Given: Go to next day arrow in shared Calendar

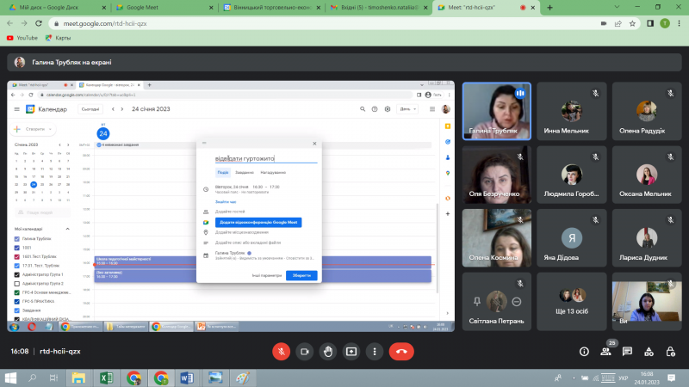Looking at the screenshot, I should click(x=122, y=109).
